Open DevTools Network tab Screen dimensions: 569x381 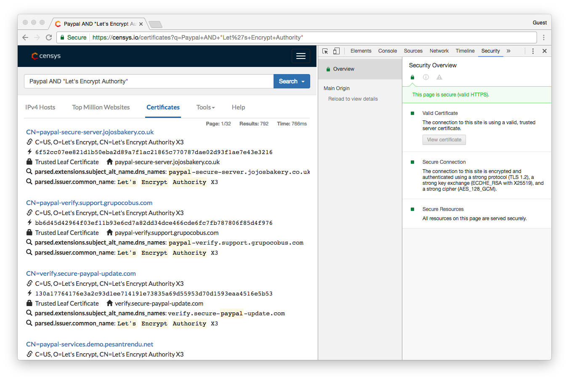[x=439, y=51]
